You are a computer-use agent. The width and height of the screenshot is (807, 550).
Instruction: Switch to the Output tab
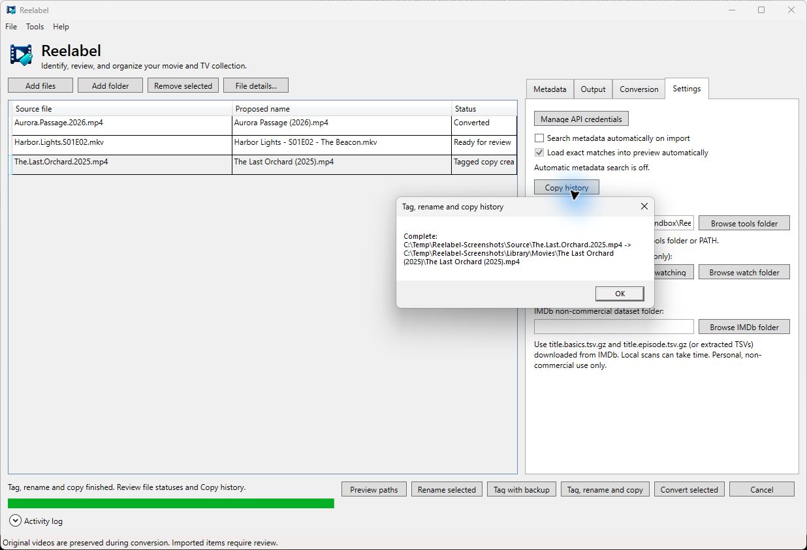click(x=593, y=89)
